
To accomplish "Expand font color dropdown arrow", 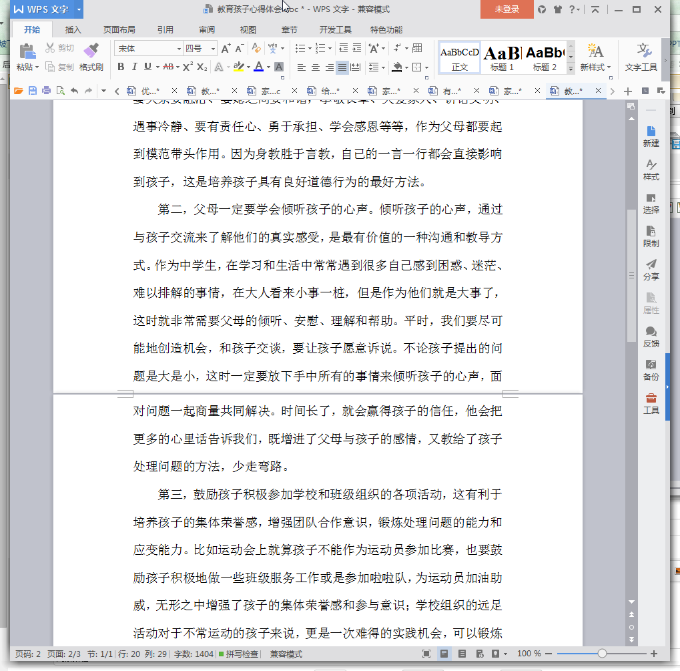I will (x=269, y=67).
